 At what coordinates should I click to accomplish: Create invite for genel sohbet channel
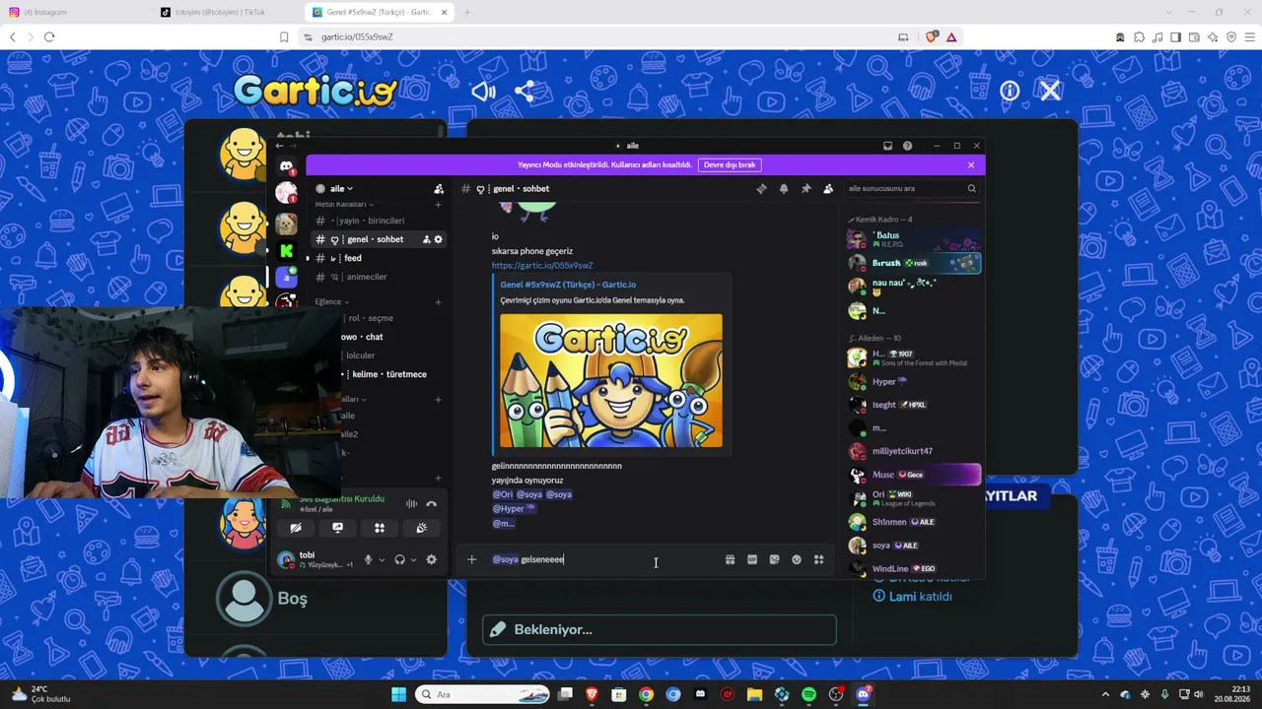coord(427,239)
